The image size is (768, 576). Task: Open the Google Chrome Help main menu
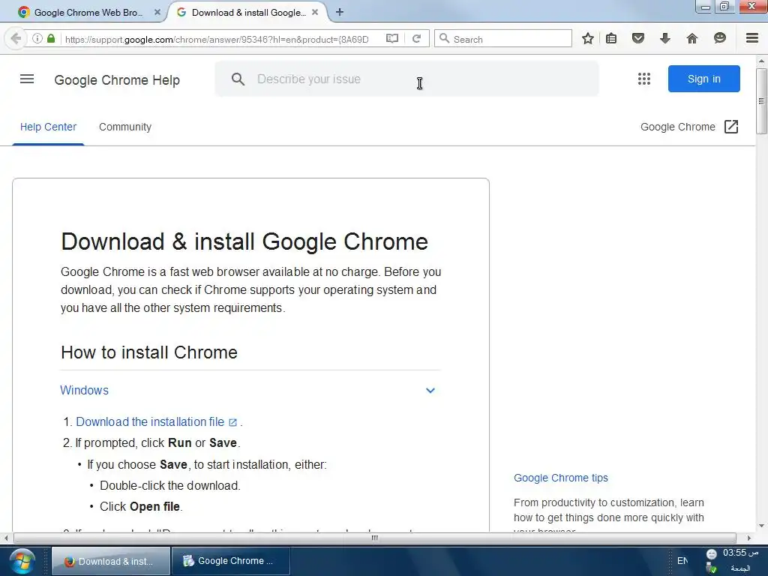coord(27,79)
